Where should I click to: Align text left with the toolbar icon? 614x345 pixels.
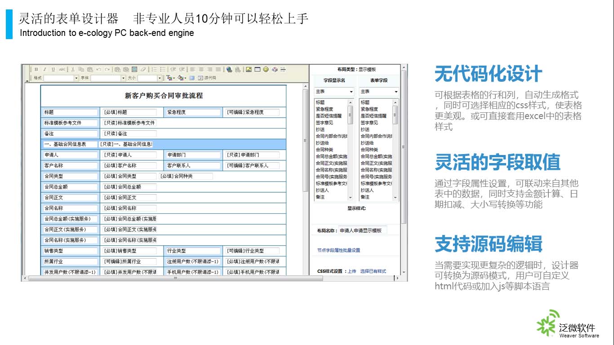[192, 69]
